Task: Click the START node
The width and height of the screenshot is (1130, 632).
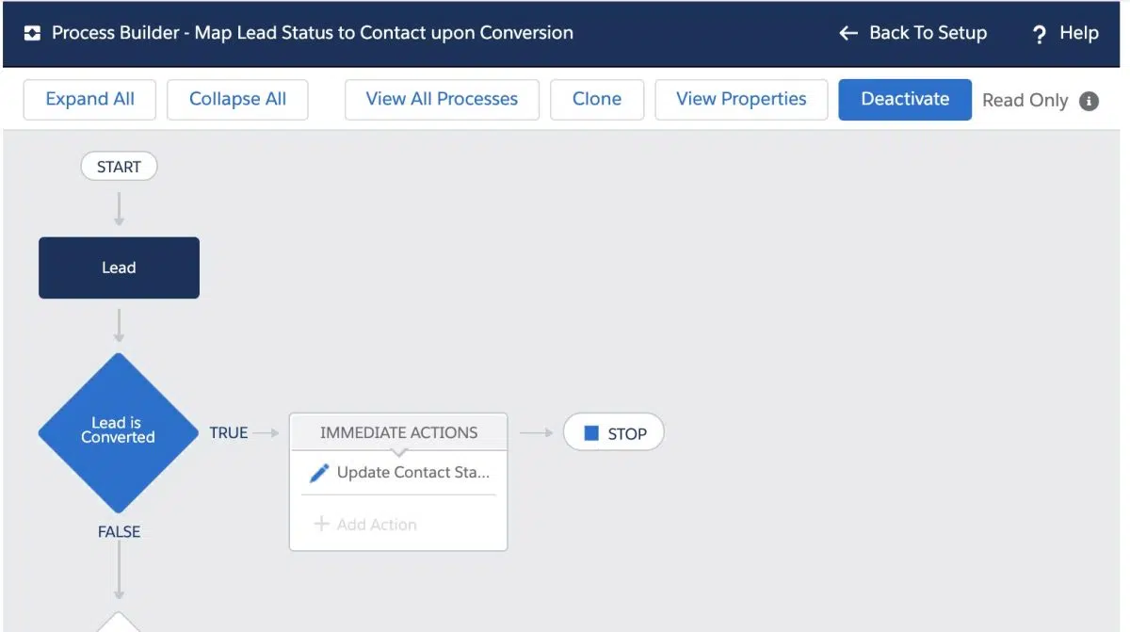Action: 119,167
